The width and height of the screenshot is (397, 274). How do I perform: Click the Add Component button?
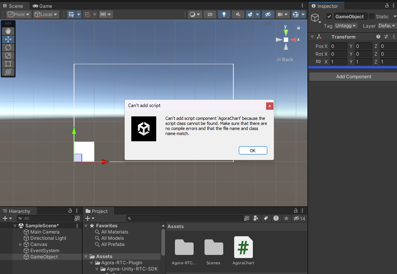[x=353, y=76]
